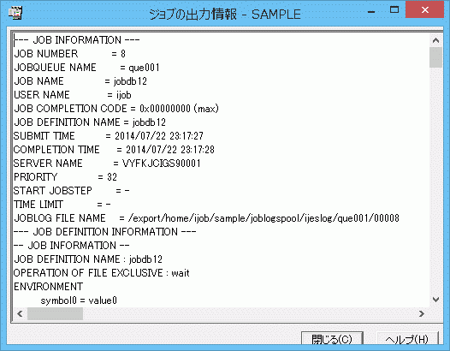Click the '-- JOB INFORMATION --' subheader line

click(72, 246)
